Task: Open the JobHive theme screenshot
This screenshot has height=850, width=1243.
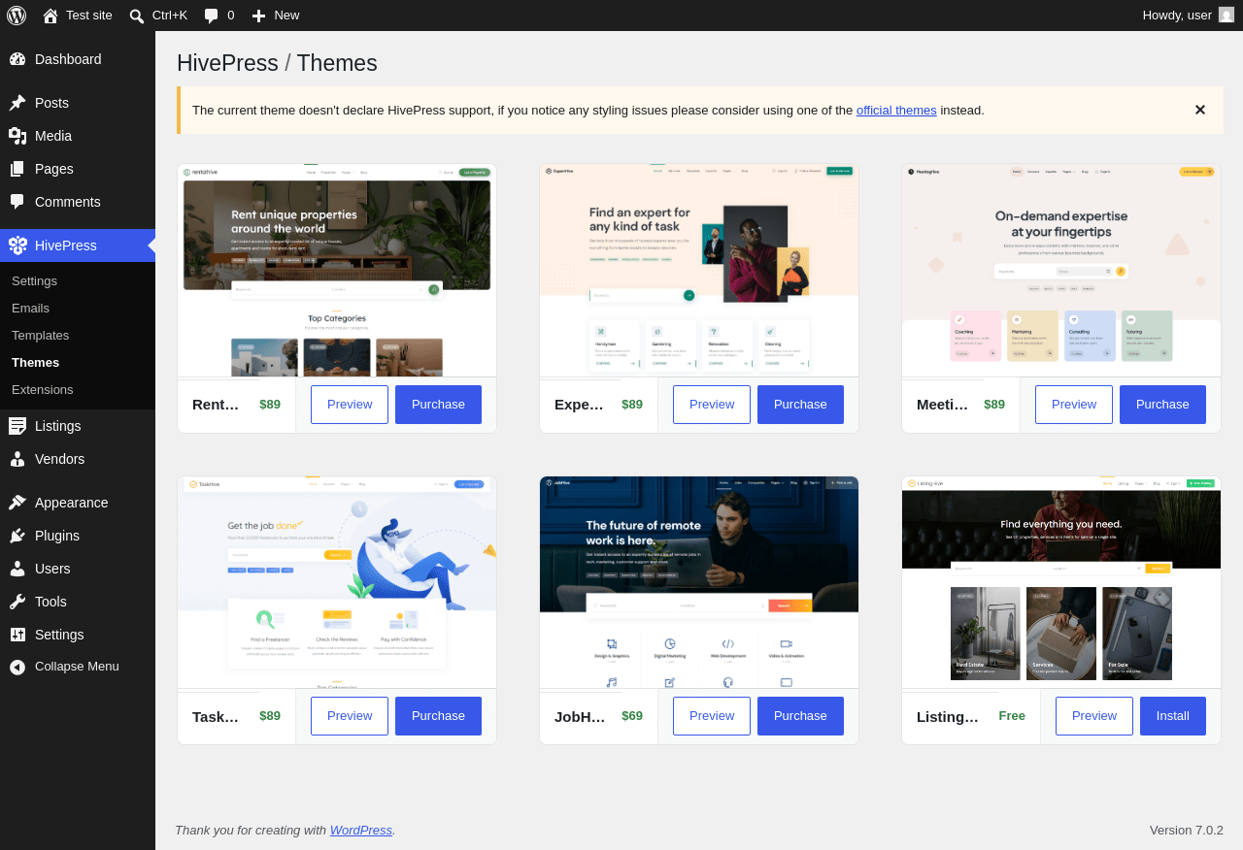Action: tap(699, 582)
